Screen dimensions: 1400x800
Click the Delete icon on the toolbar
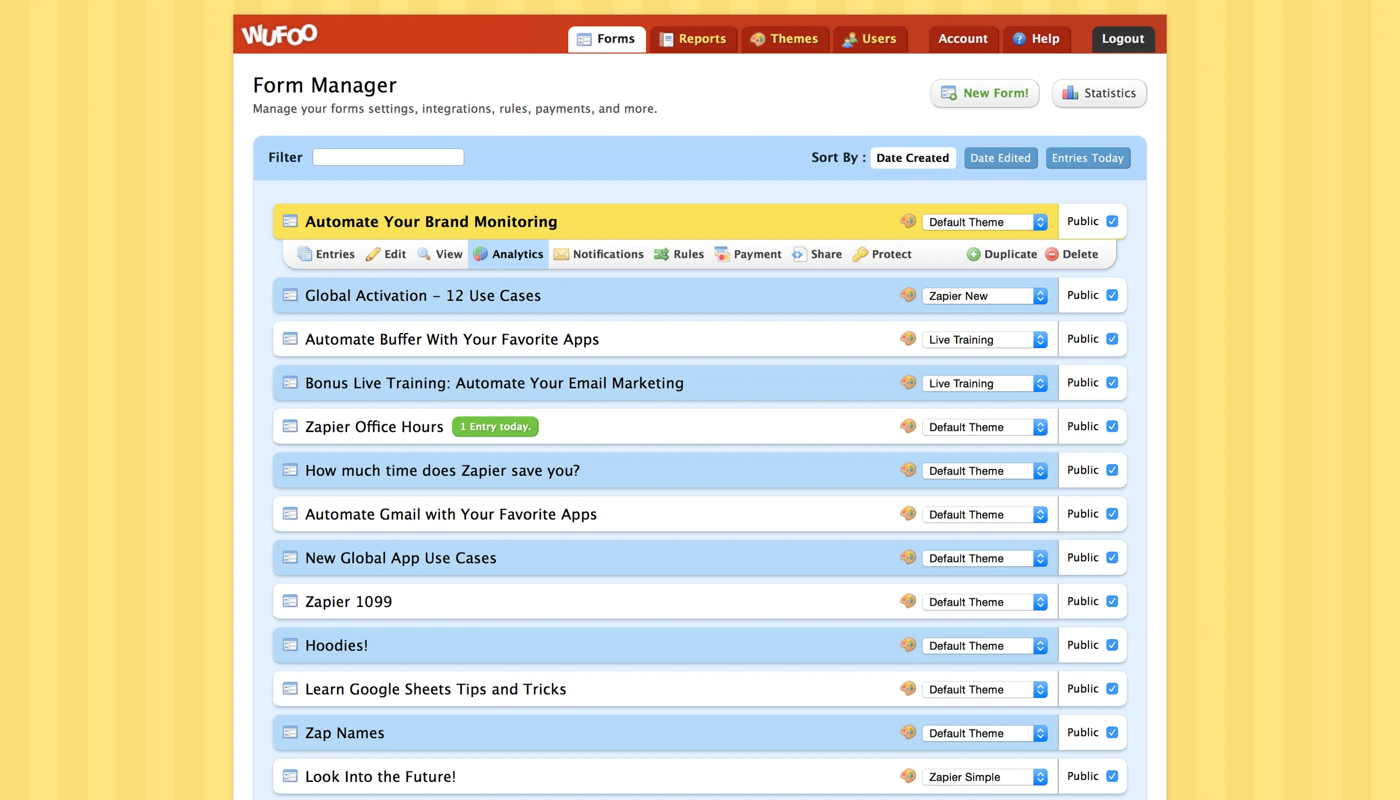pyautogui.click(x=1052, y=254)
